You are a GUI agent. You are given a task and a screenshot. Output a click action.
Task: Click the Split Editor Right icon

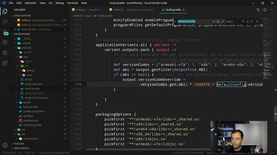[265, 10]
